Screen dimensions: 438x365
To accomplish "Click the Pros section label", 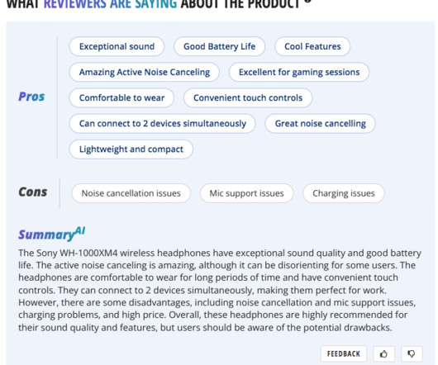I will click(31, 97).
